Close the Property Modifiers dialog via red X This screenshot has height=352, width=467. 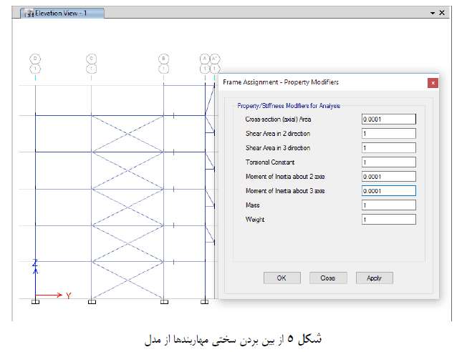tap(433, 83)
